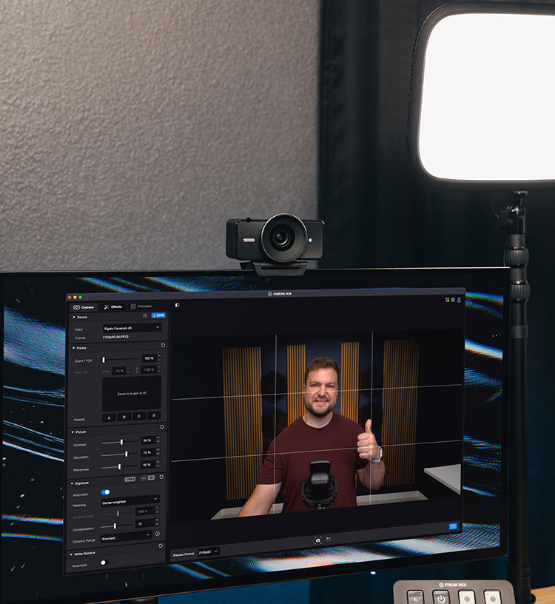Select frame preset B
Viewport: 555px width, 604px height.
tap(124, 417)
